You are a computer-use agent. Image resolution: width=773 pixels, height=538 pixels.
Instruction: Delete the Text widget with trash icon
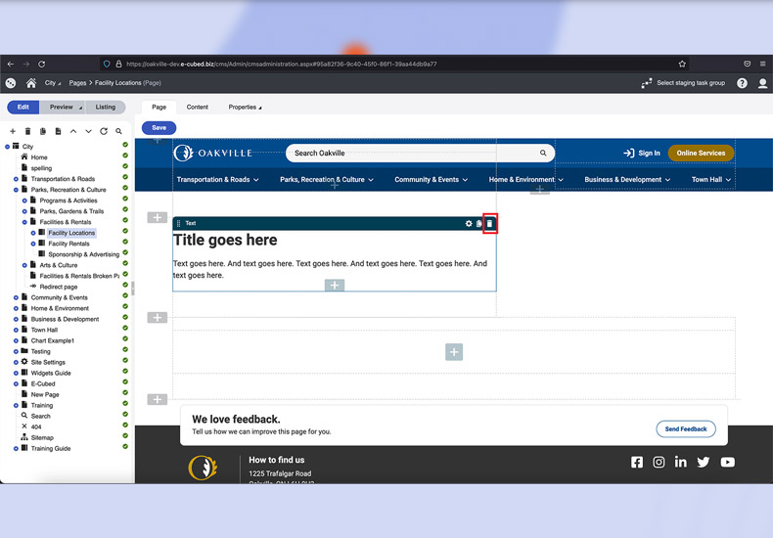click(490, 224)
